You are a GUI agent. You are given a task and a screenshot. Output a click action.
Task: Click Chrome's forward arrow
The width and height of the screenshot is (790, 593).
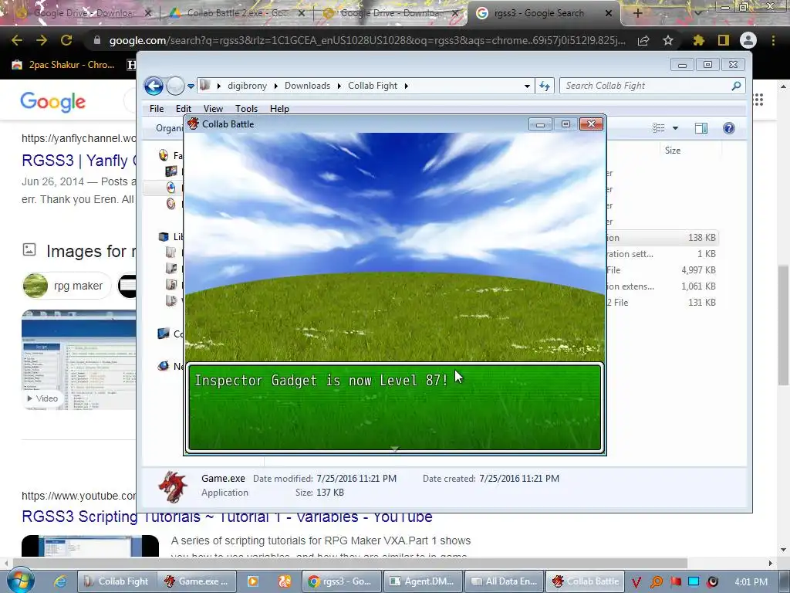[42, 40]
